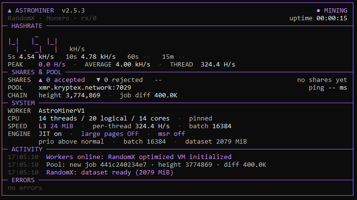Click the ENGINE row label
357x200 pixels.
pos(19,134)
